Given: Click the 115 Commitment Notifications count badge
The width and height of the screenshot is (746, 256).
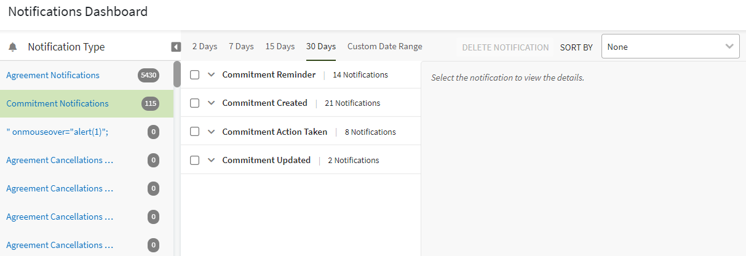Looking at the screenshot, I should (150, 103).
